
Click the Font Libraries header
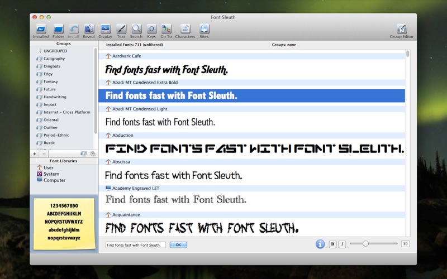(x=64, y=161)
